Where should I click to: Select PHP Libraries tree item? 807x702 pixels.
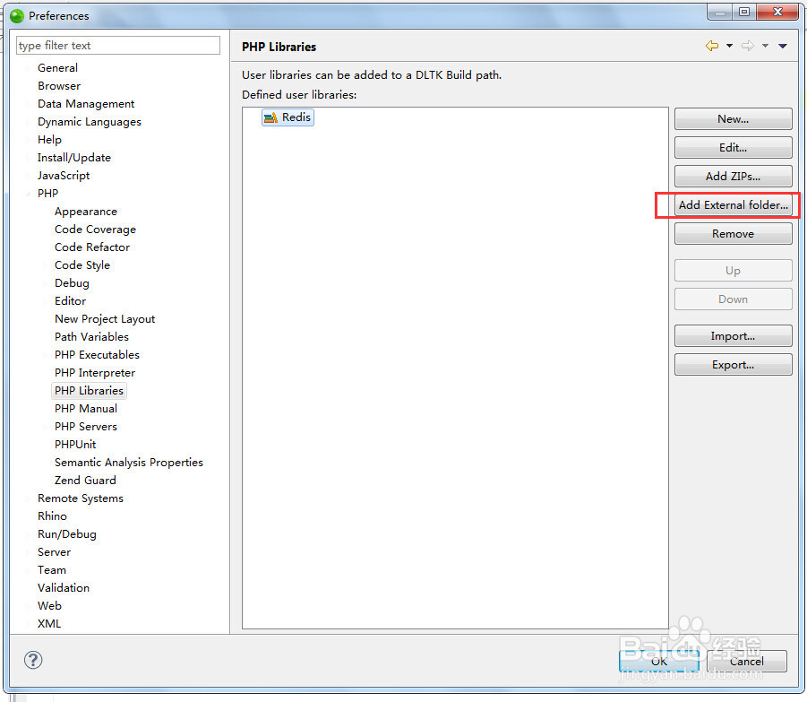tap(89, 391)
